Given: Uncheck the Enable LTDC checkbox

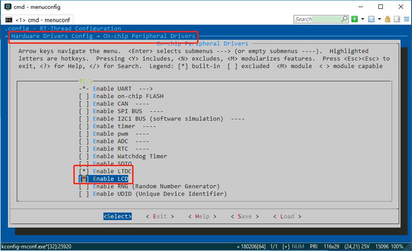Looking at the screenshot, I should tap(84, 171).
